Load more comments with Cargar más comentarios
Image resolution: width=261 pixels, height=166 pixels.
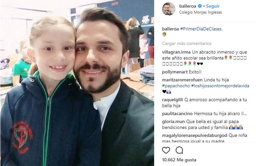187,43
